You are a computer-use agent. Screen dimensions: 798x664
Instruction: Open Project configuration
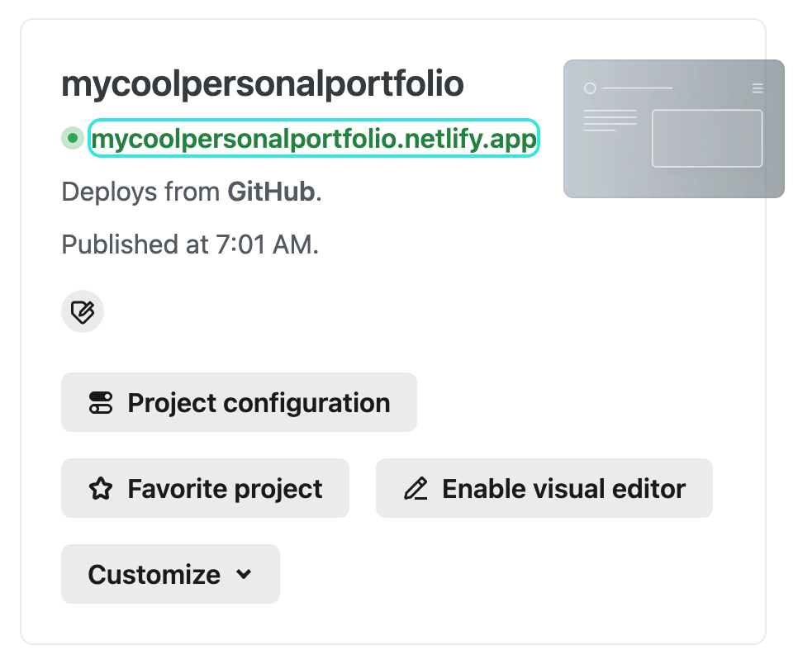click(239, 403)
